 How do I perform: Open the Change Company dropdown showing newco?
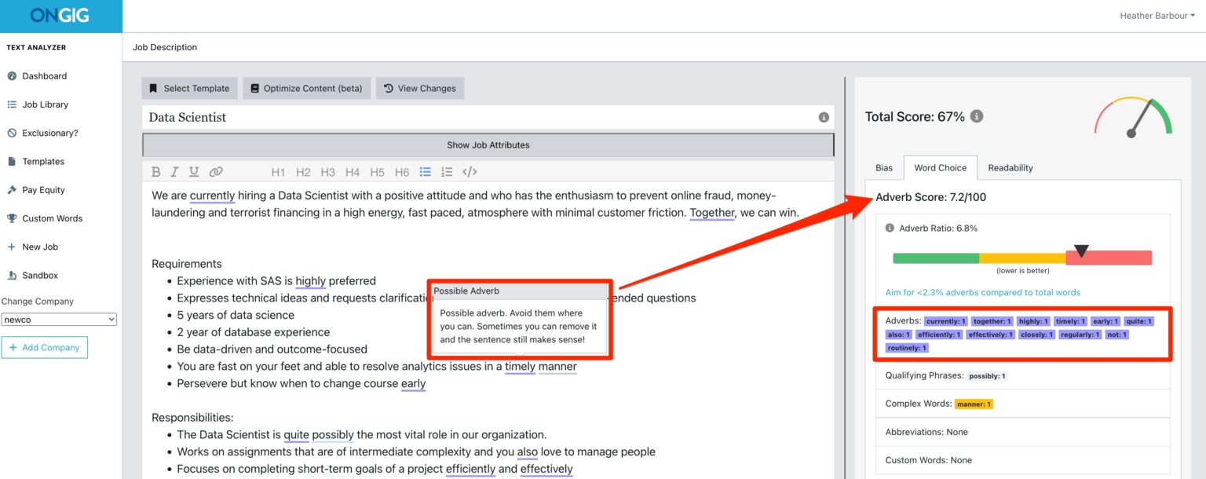click(59, 319)
